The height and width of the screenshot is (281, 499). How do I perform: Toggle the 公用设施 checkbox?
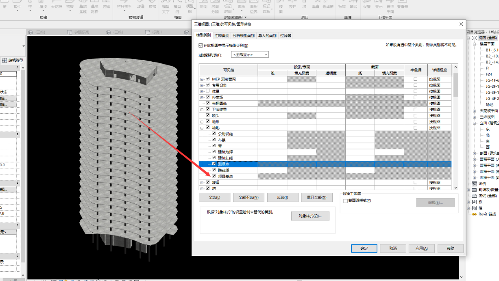point(214,134)
